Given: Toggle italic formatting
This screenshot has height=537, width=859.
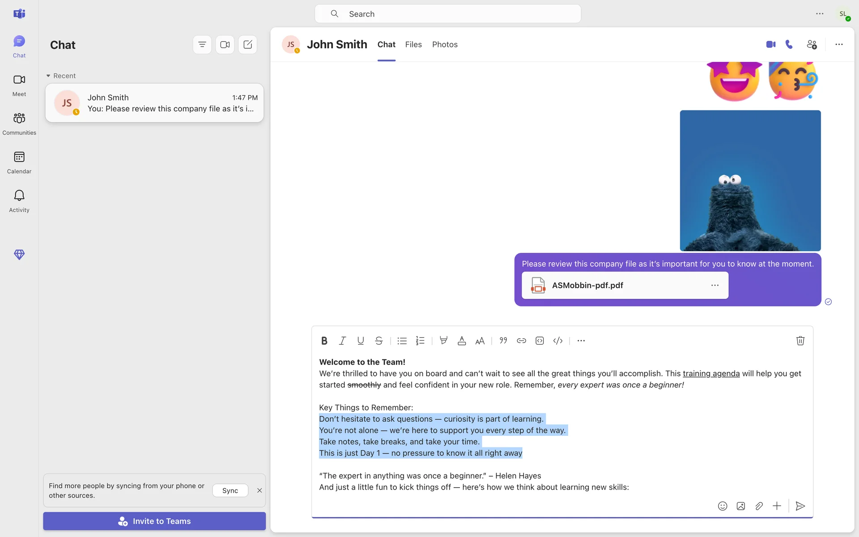Looking at the screenshot, I should pyautogui.click(x=342, y=341).
